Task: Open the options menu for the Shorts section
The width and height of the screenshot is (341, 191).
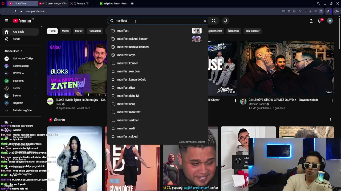Action: 330,120
